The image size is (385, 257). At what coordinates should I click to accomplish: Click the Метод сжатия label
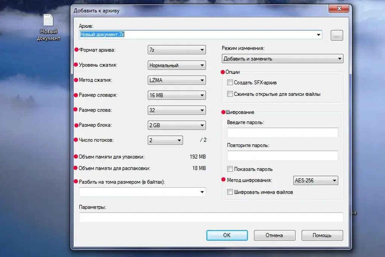95,80
